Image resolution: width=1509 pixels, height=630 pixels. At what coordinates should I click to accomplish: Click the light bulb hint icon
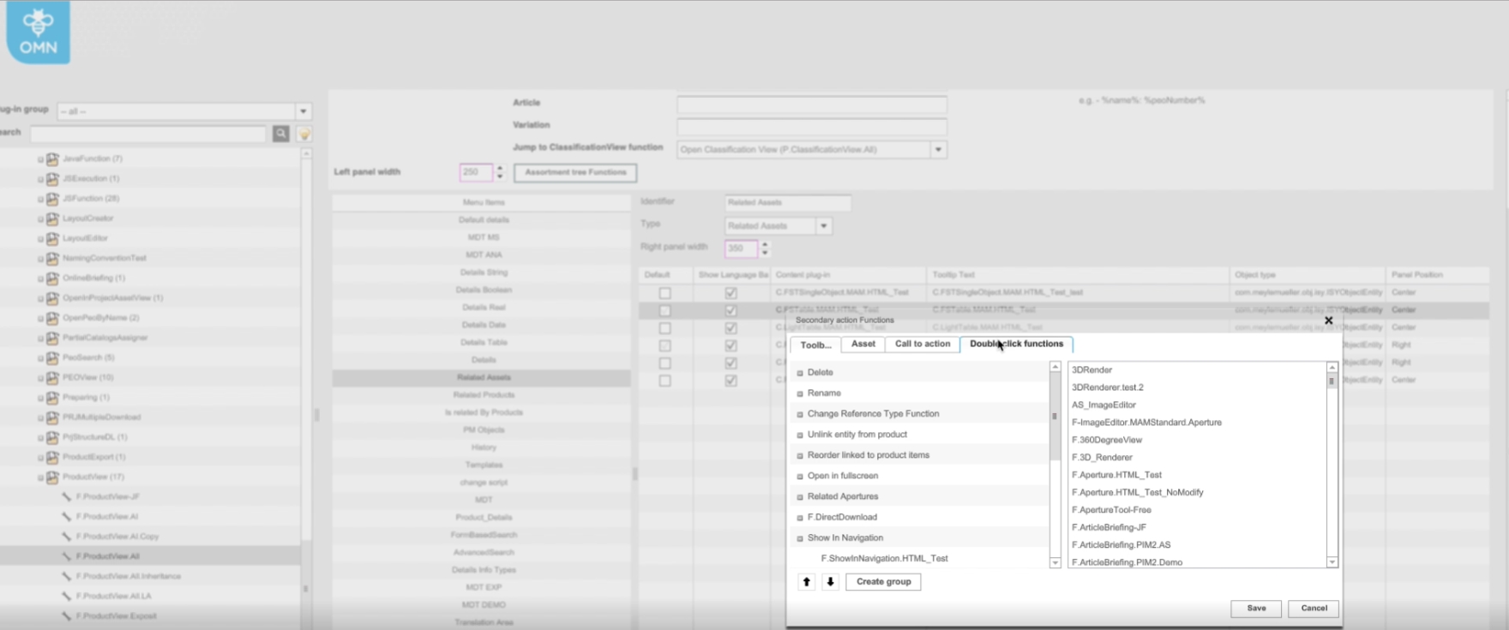pyautogui.click(x=304, y=134)
